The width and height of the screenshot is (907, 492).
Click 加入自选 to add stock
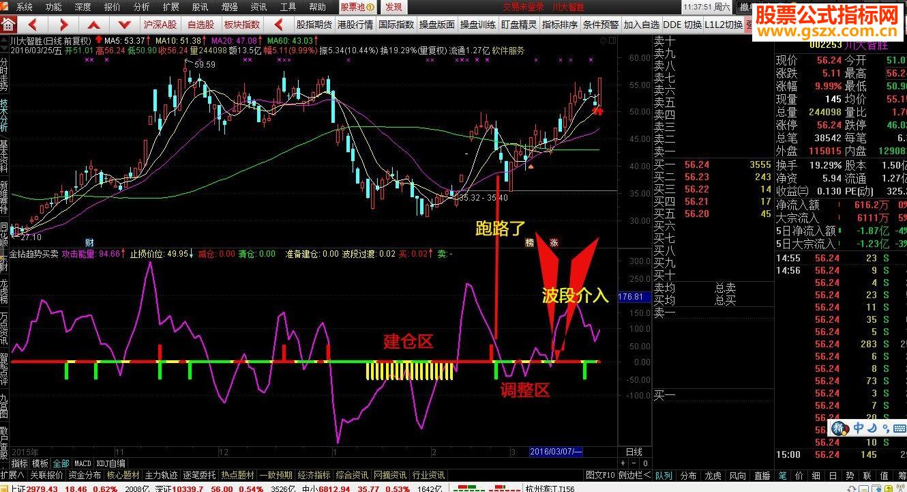tap(642, 25)
